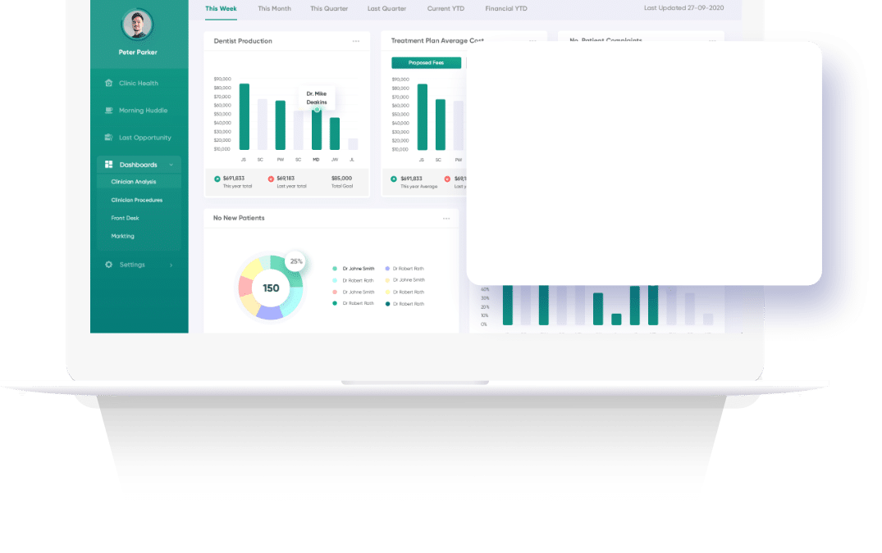Click the Lost Opportunity sidebar icon
This screenshot has height=553, width=882.
[x=109, y=138]
